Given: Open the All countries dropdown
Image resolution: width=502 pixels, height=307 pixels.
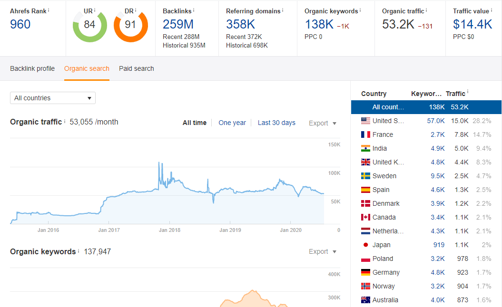Looking at the screenshot, I should pyautogui.click(x=53, y=98).
